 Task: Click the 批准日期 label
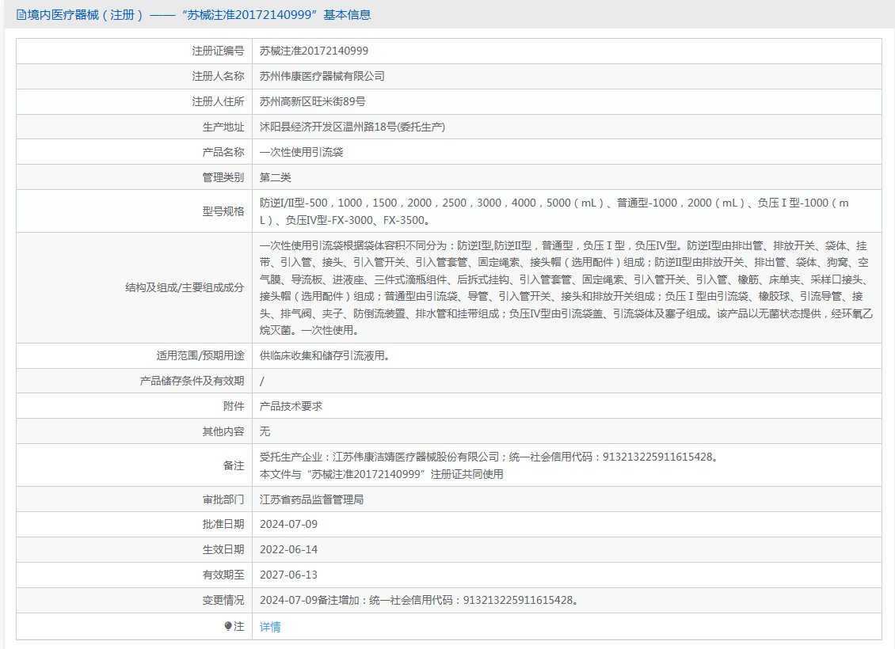223,524
